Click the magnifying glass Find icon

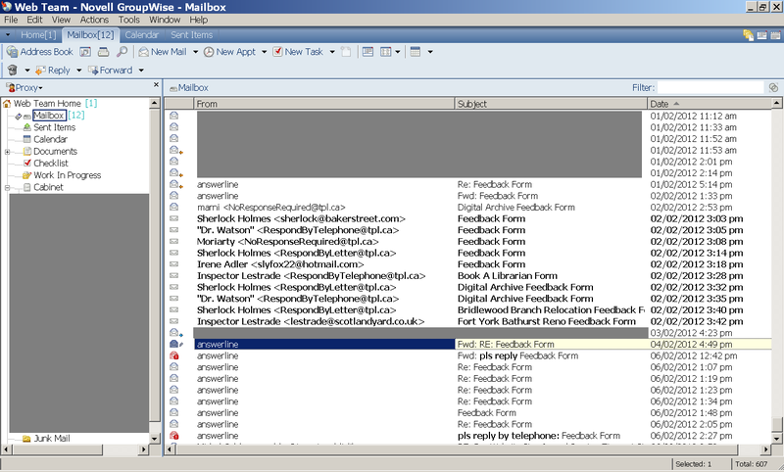pyautogui.click(x=122, y=51)
